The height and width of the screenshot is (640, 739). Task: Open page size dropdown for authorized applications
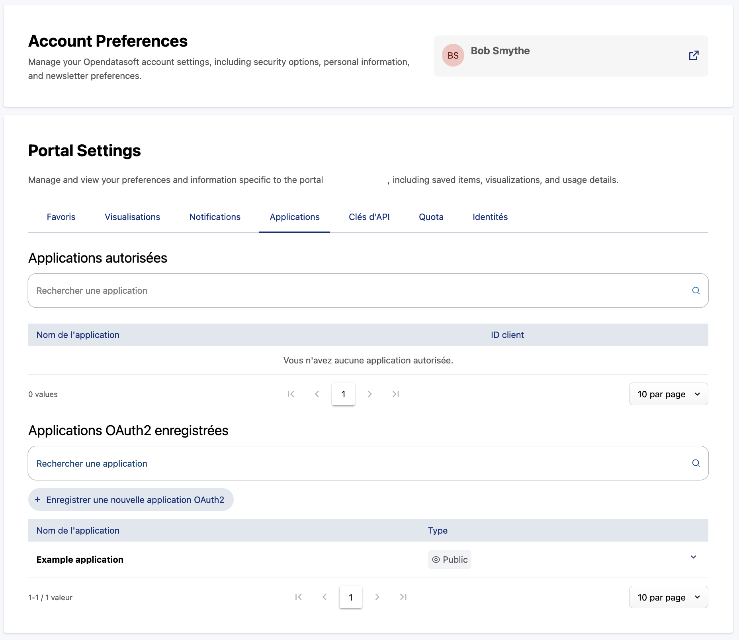(668, 394)
